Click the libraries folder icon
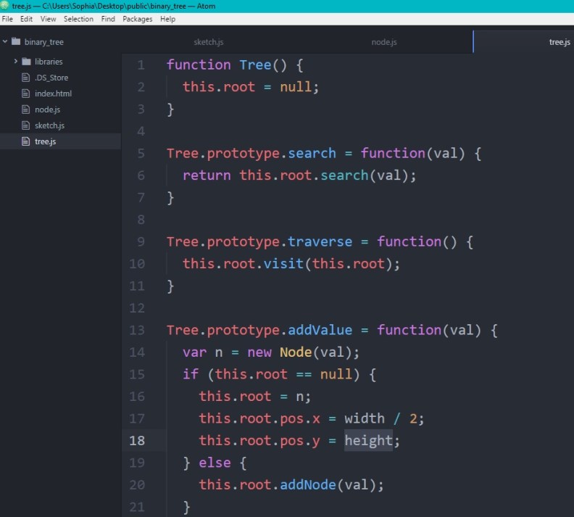The height and width of the screenshot is (517, 574). coord(26,61)
